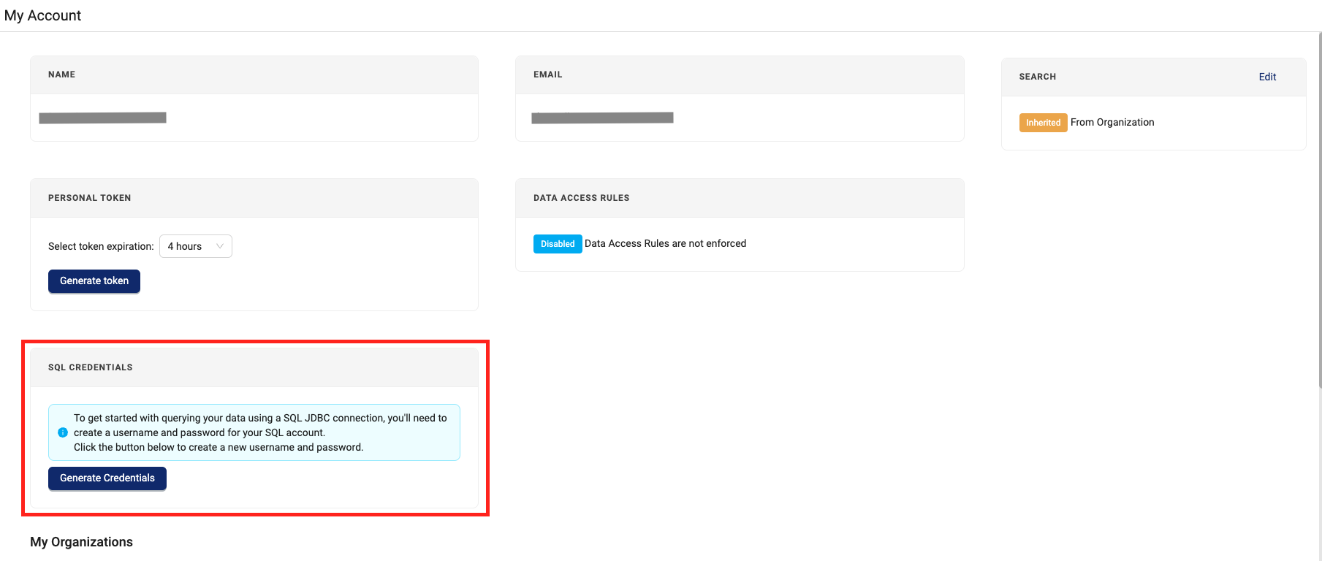Image resolution: width=1322 pixels, height=561 pixels.
Task: Click the My Account page title
Action: click(x=42, y=15)
